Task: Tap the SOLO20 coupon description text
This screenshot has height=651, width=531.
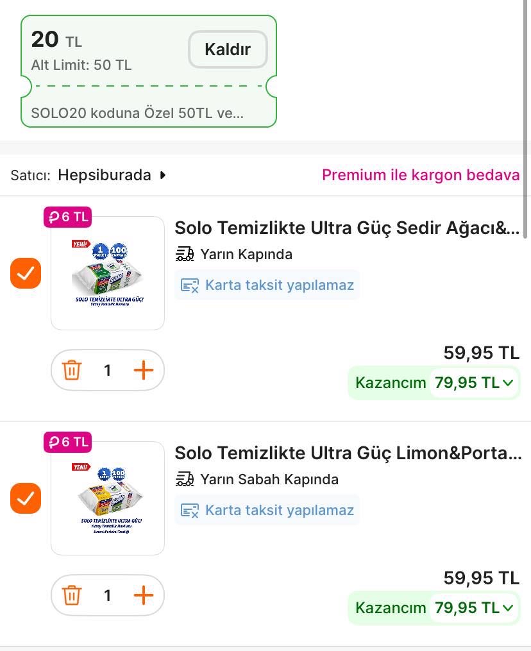Action: (x=137, y=114)
